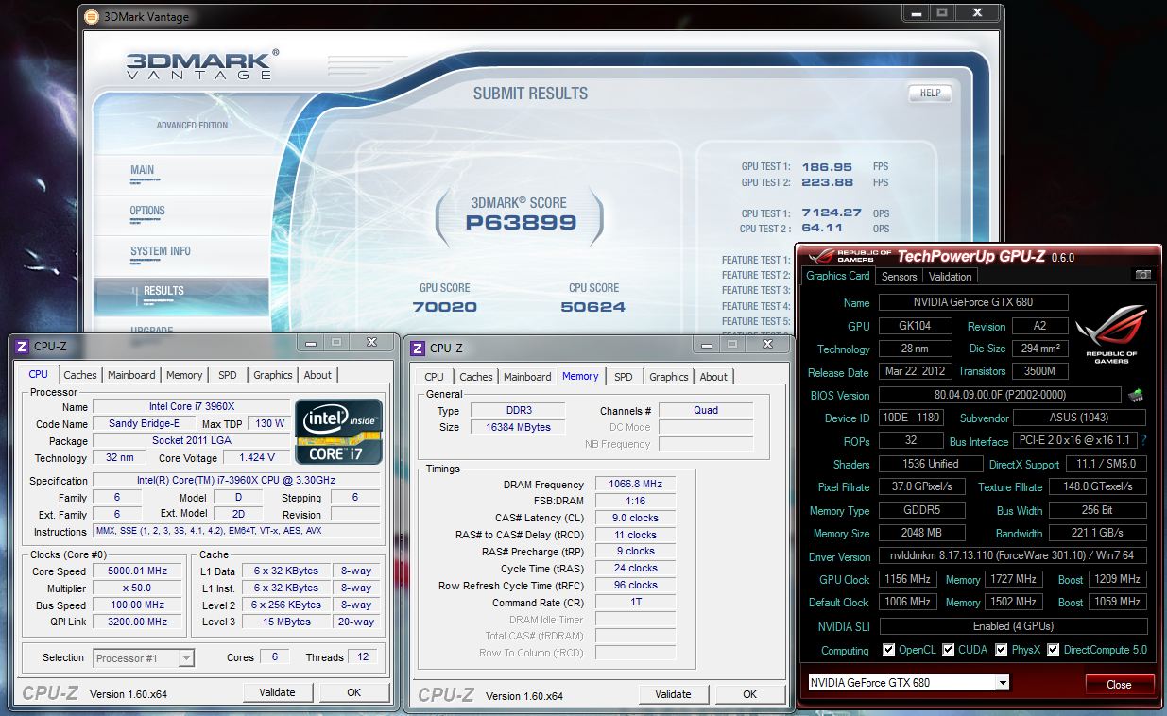Click the Level 3 cache value 15 MBytes

[286, 622]
